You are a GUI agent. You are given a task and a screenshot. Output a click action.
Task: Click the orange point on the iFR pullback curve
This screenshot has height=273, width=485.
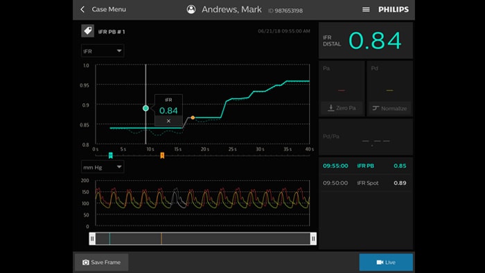pos(193,118)
